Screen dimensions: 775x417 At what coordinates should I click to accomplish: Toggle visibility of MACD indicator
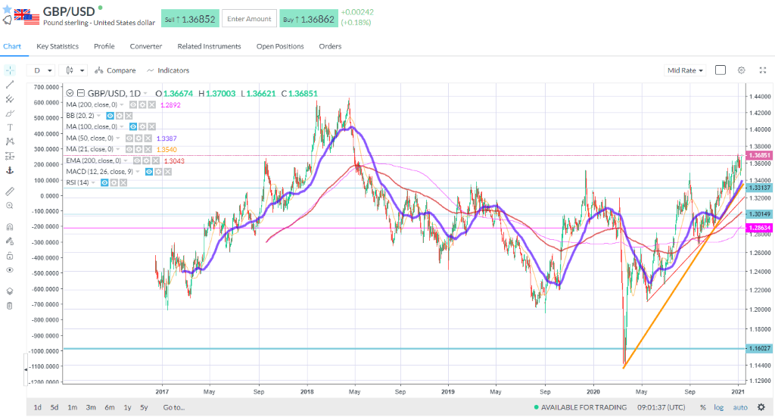[x=148, y=172]
